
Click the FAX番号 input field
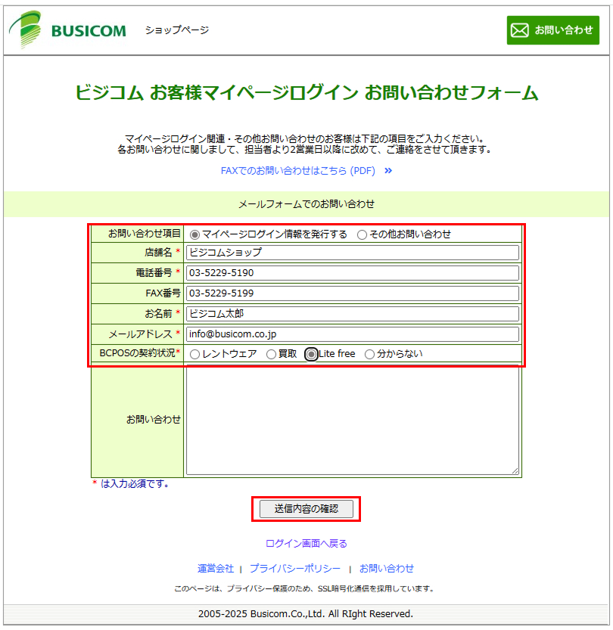pyautogui.click(x=352, y=293)
